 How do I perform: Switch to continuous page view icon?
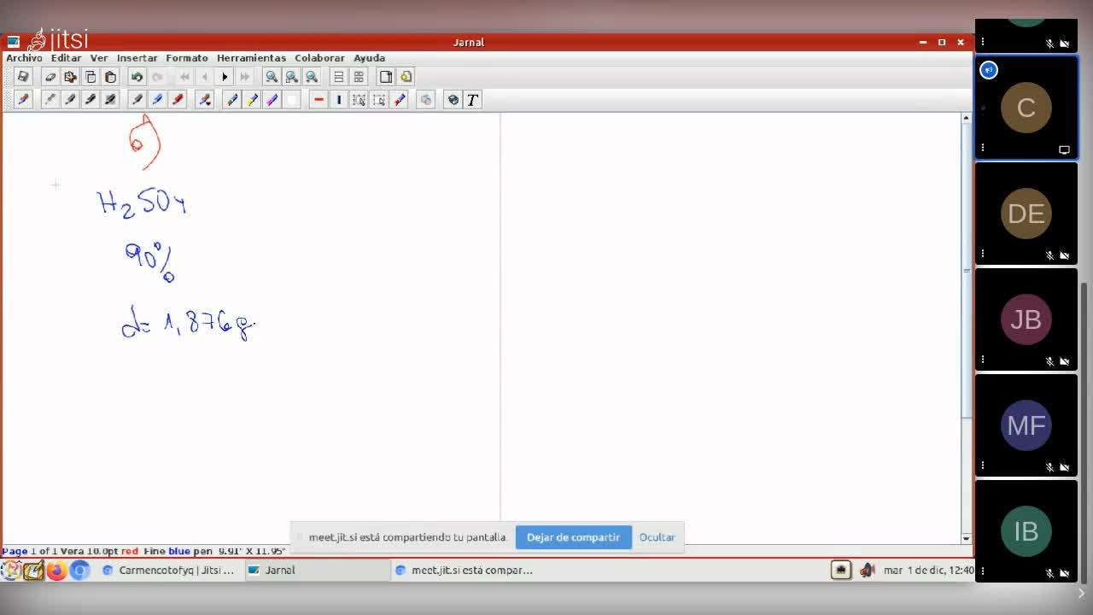(x=339, y=77)
